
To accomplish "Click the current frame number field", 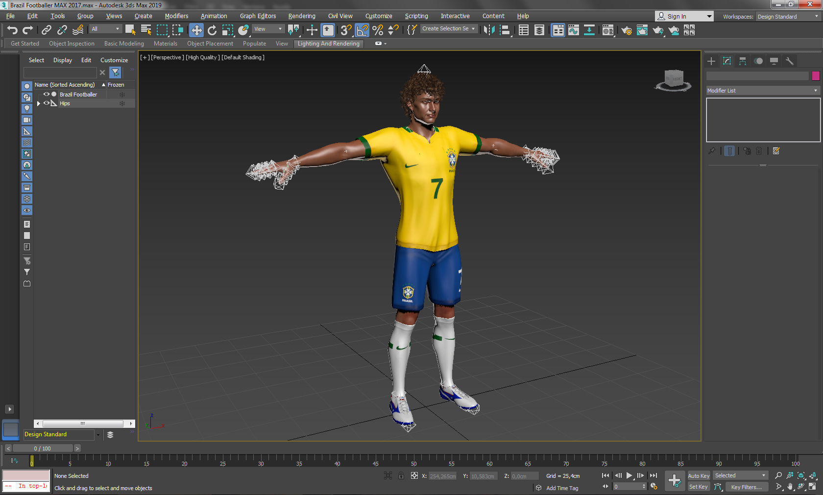I will (x=629, y=487).
